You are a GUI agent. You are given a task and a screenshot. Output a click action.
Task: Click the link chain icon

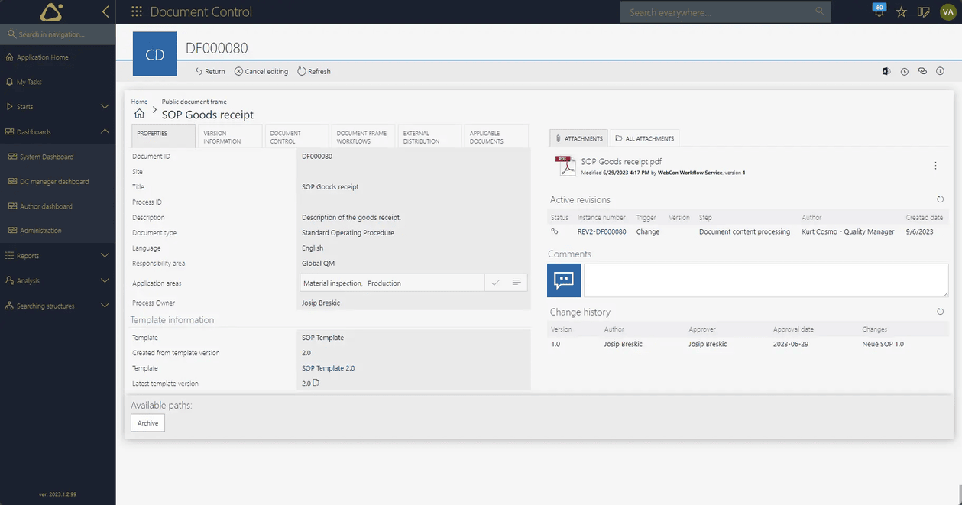tap(922, 71)
